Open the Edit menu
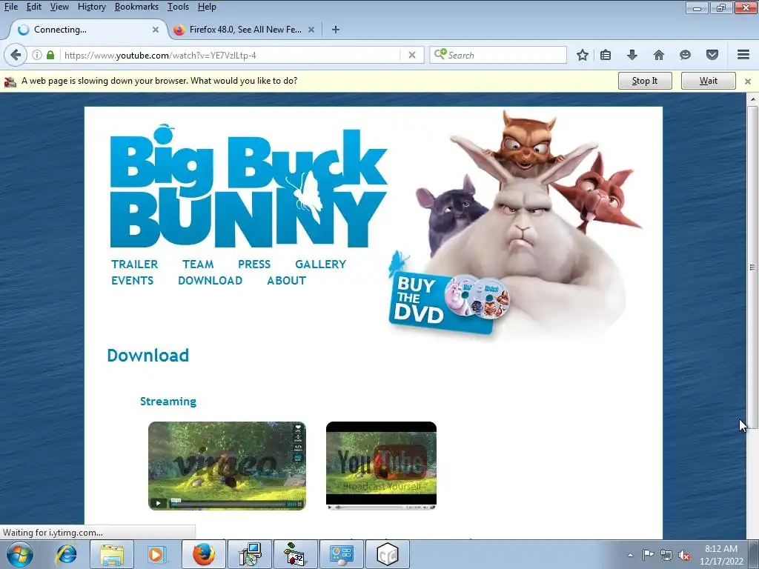759x569 pixels. pos(34,7)
